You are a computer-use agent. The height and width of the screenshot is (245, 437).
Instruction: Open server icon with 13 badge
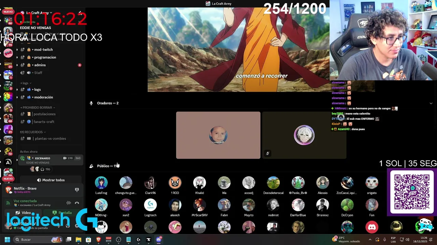point(8,151)
